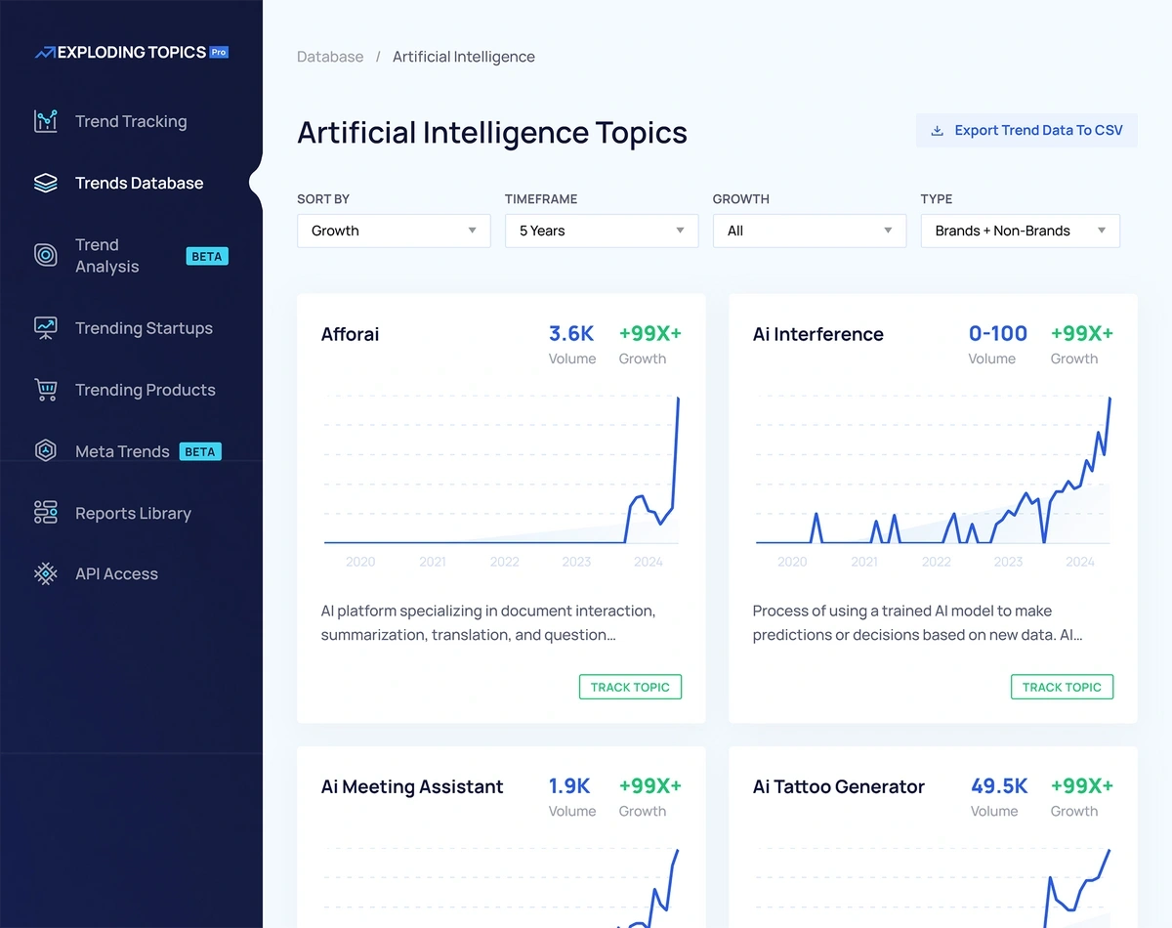1172x928 pixels.
Task: Click the Trending Startups presentation icon
Action: pos(46,328)
